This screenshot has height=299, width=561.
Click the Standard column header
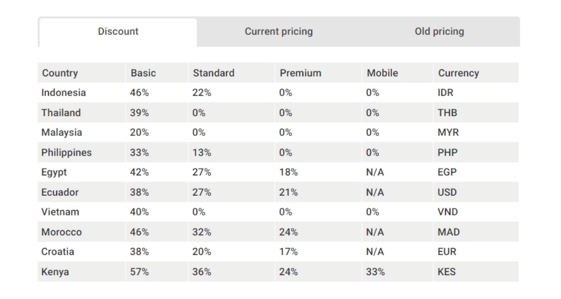pyautogui.click(x=232, y=73)
